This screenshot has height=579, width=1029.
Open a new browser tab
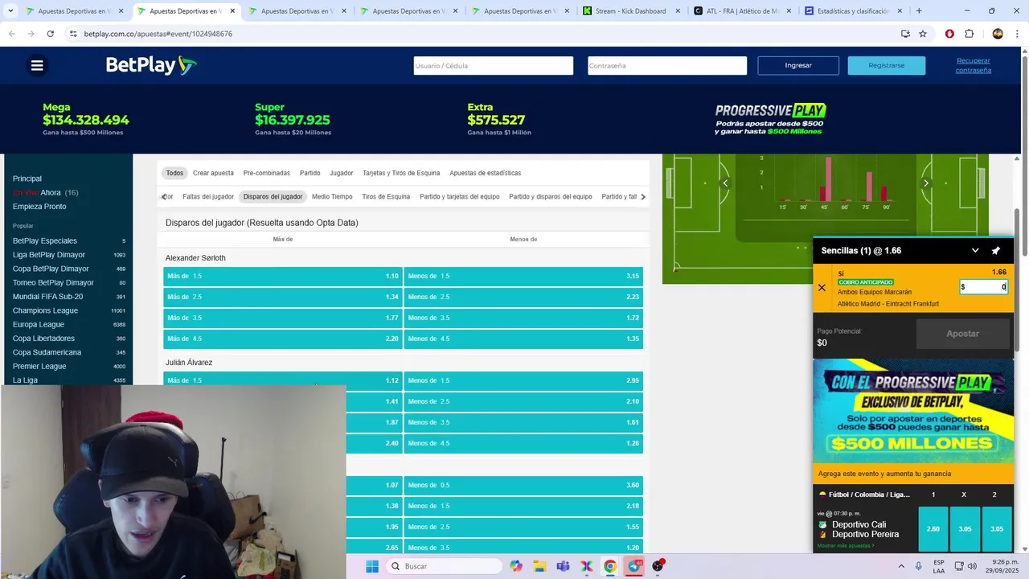point(919,11)
